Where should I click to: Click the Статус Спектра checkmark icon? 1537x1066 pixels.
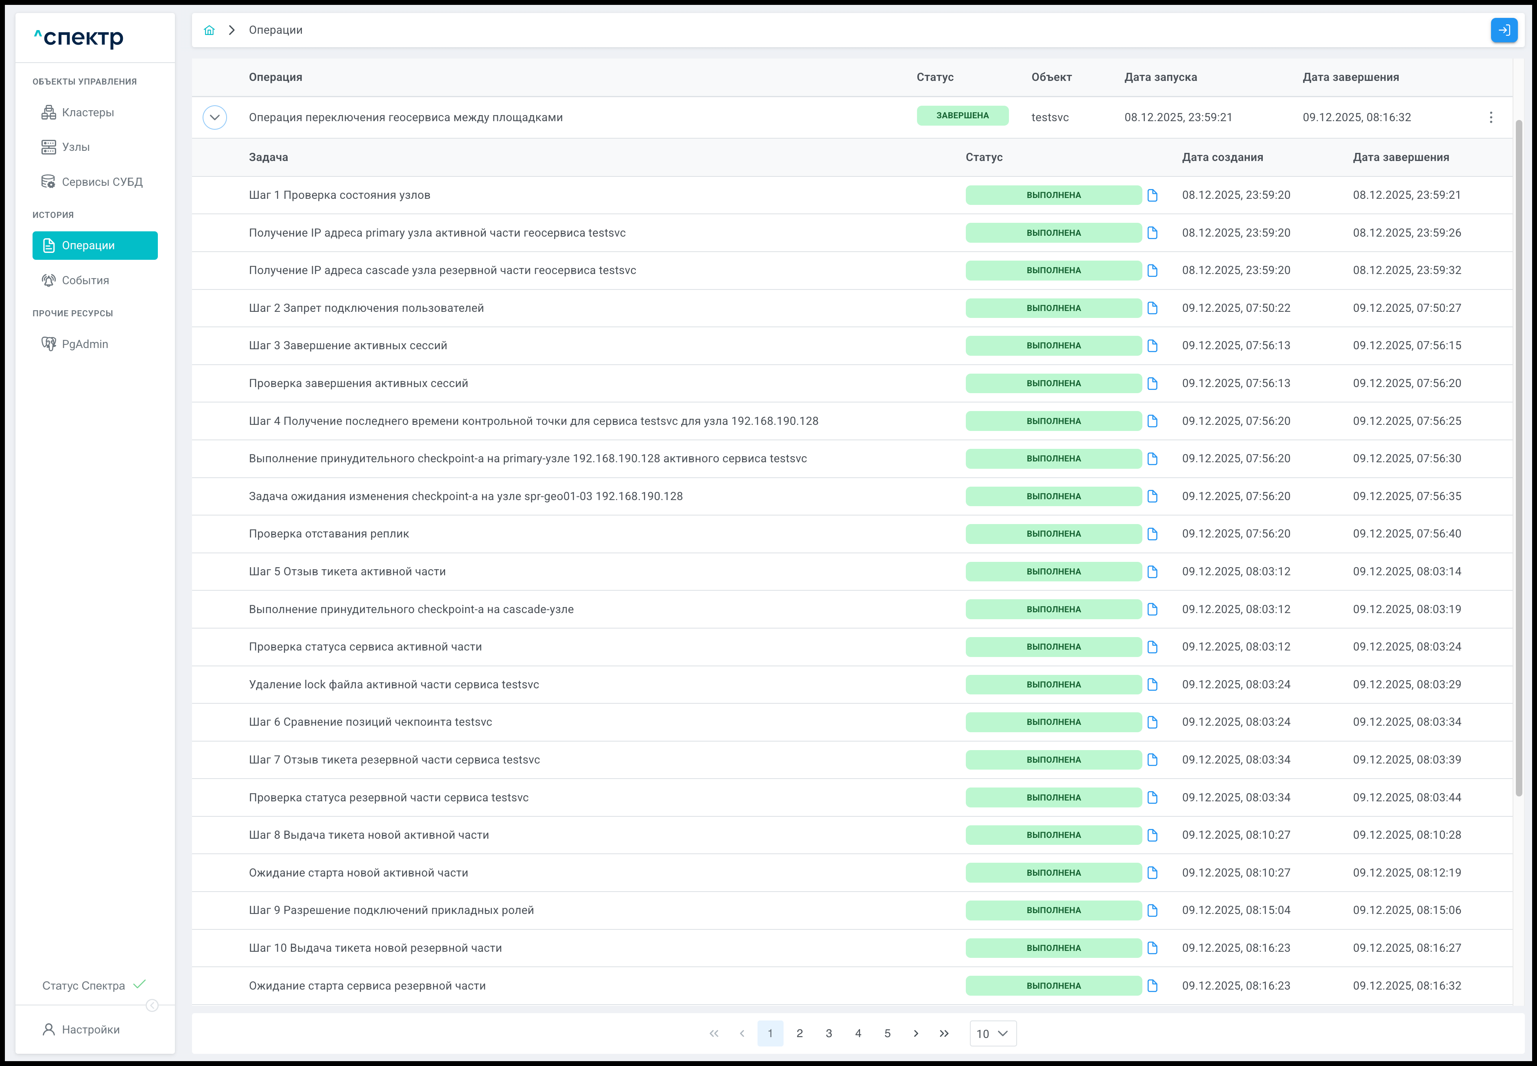coord(139,985)
